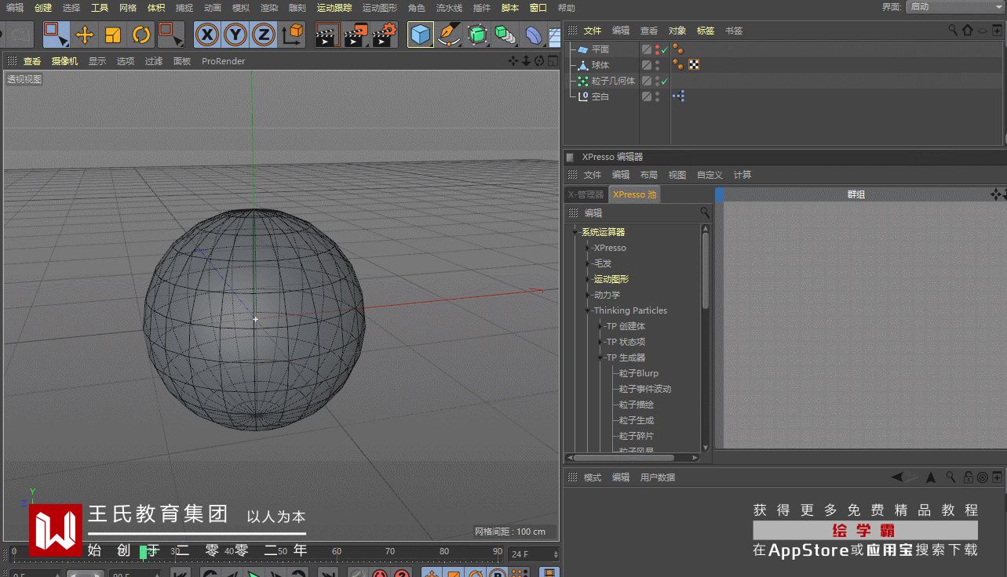Select the Move tool in the toolbar
The width and height of the screenshot is (1007, 577).
point(85,34)
